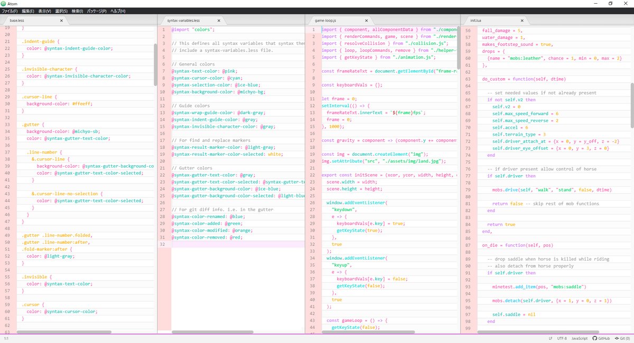The width and height of the screenshot is (634, 343).
Task: Open the 選択(S) menu
Action: click(61, 11)
